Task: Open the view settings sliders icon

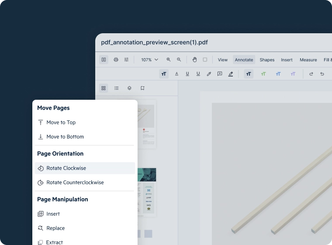Action: click(x=126, y=59)
